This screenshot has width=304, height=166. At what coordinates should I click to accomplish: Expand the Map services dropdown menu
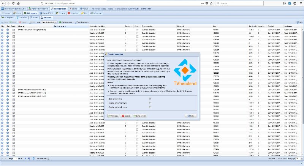pyautogui.click(x=66, y=22)
